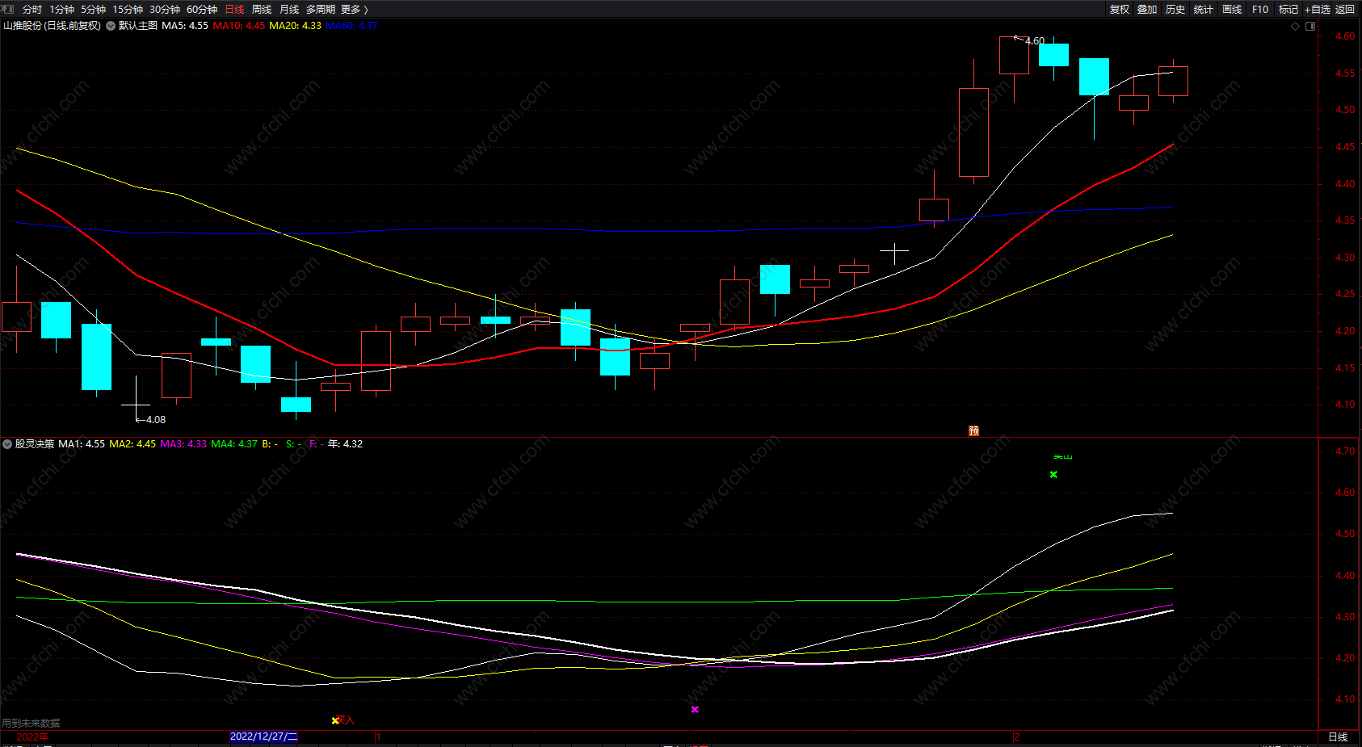The width and height of the screenshot is (1362, 747).
Task: Select the 日线 daily tab
Action: 234,10
